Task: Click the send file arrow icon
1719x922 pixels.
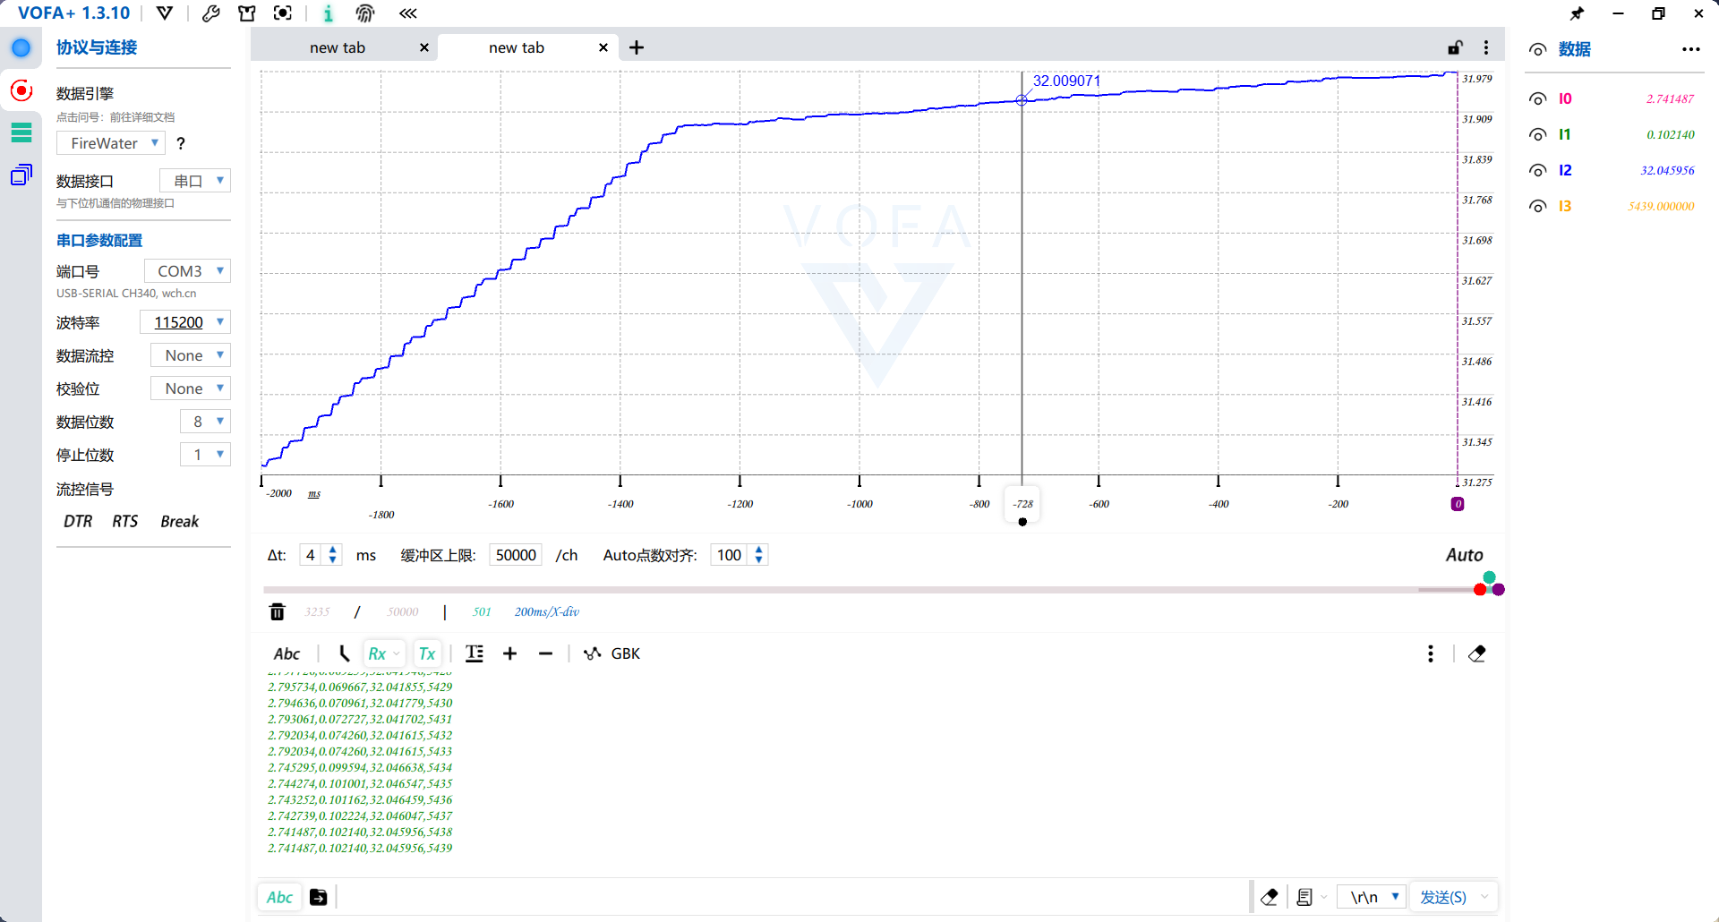Action: [x=319, y=897]
